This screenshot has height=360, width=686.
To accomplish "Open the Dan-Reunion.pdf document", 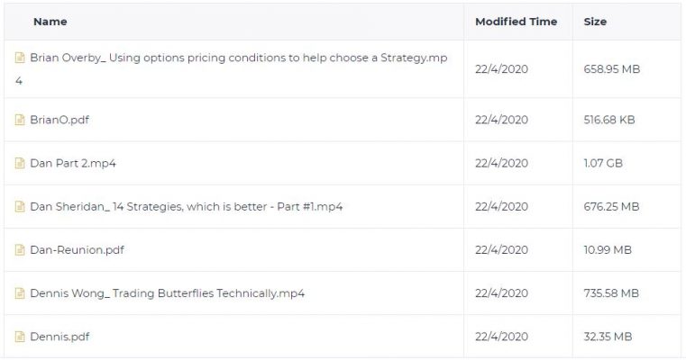I will 77,250.
